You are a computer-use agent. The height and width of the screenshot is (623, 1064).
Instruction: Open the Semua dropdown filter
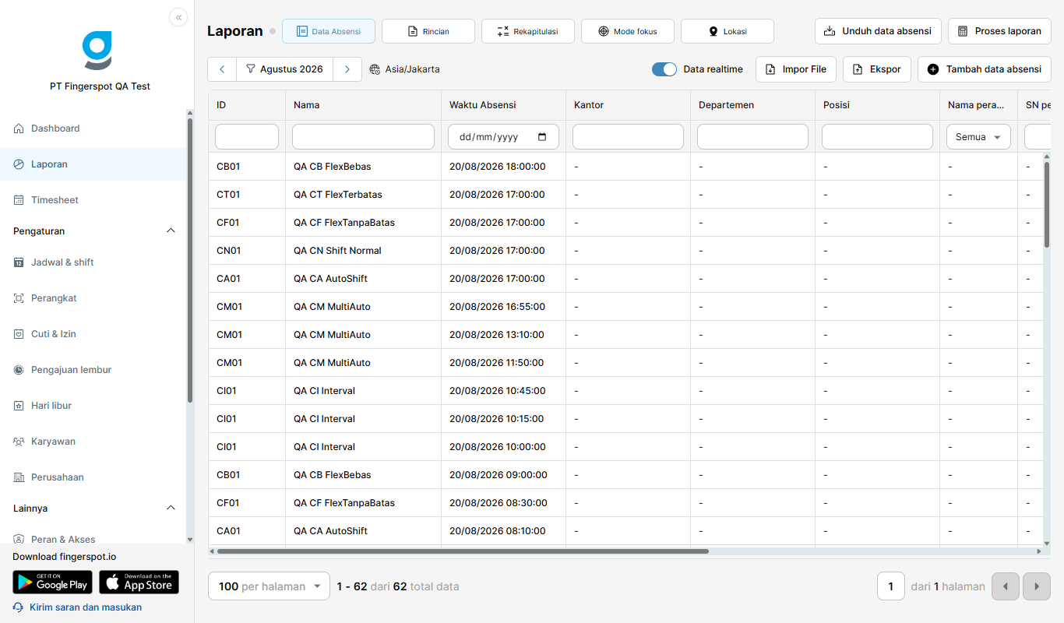pyautogui.click(x=978, y=136)
